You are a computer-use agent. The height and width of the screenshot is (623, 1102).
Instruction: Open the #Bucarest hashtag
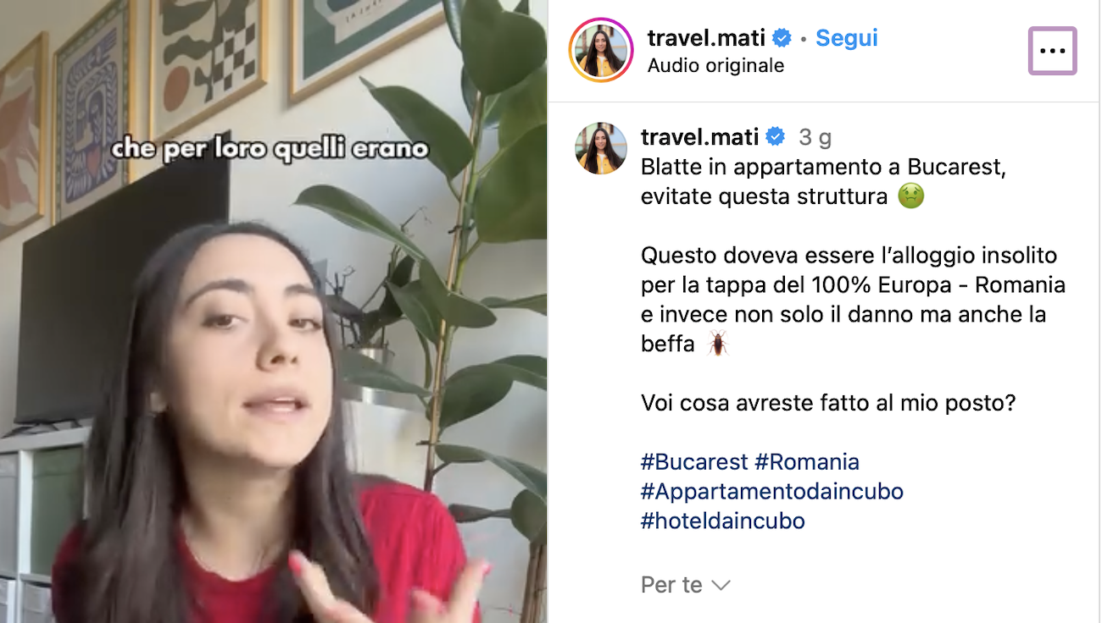pyautogui.click(x=694, y=462)
